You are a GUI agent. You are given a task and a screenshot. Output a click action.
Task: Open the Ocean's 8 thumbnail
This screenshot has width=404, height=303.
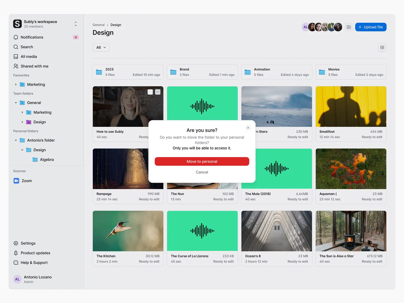click(277, 231)
